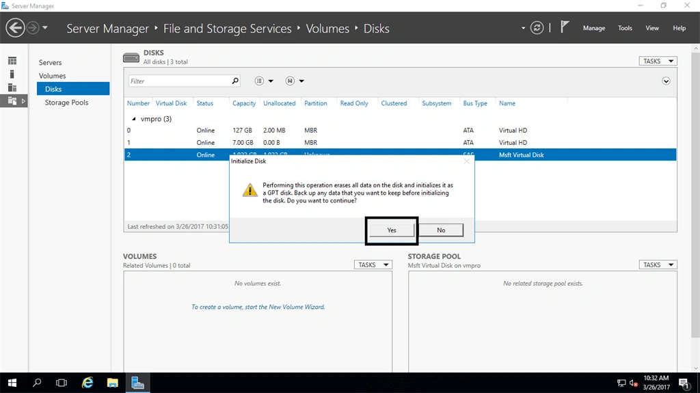Open the STORAGE POOL TASKS dropdown
Screen dimensions: 700x393
(x=658, y=265)
